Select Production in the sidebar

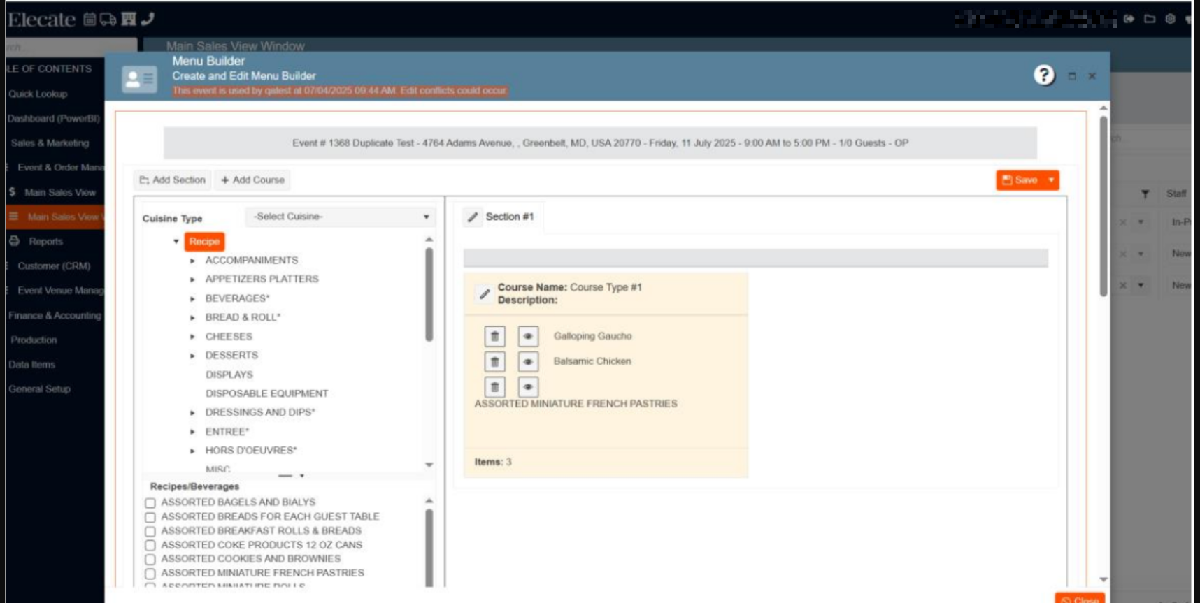pyautogui.click(x=34, y=340)
